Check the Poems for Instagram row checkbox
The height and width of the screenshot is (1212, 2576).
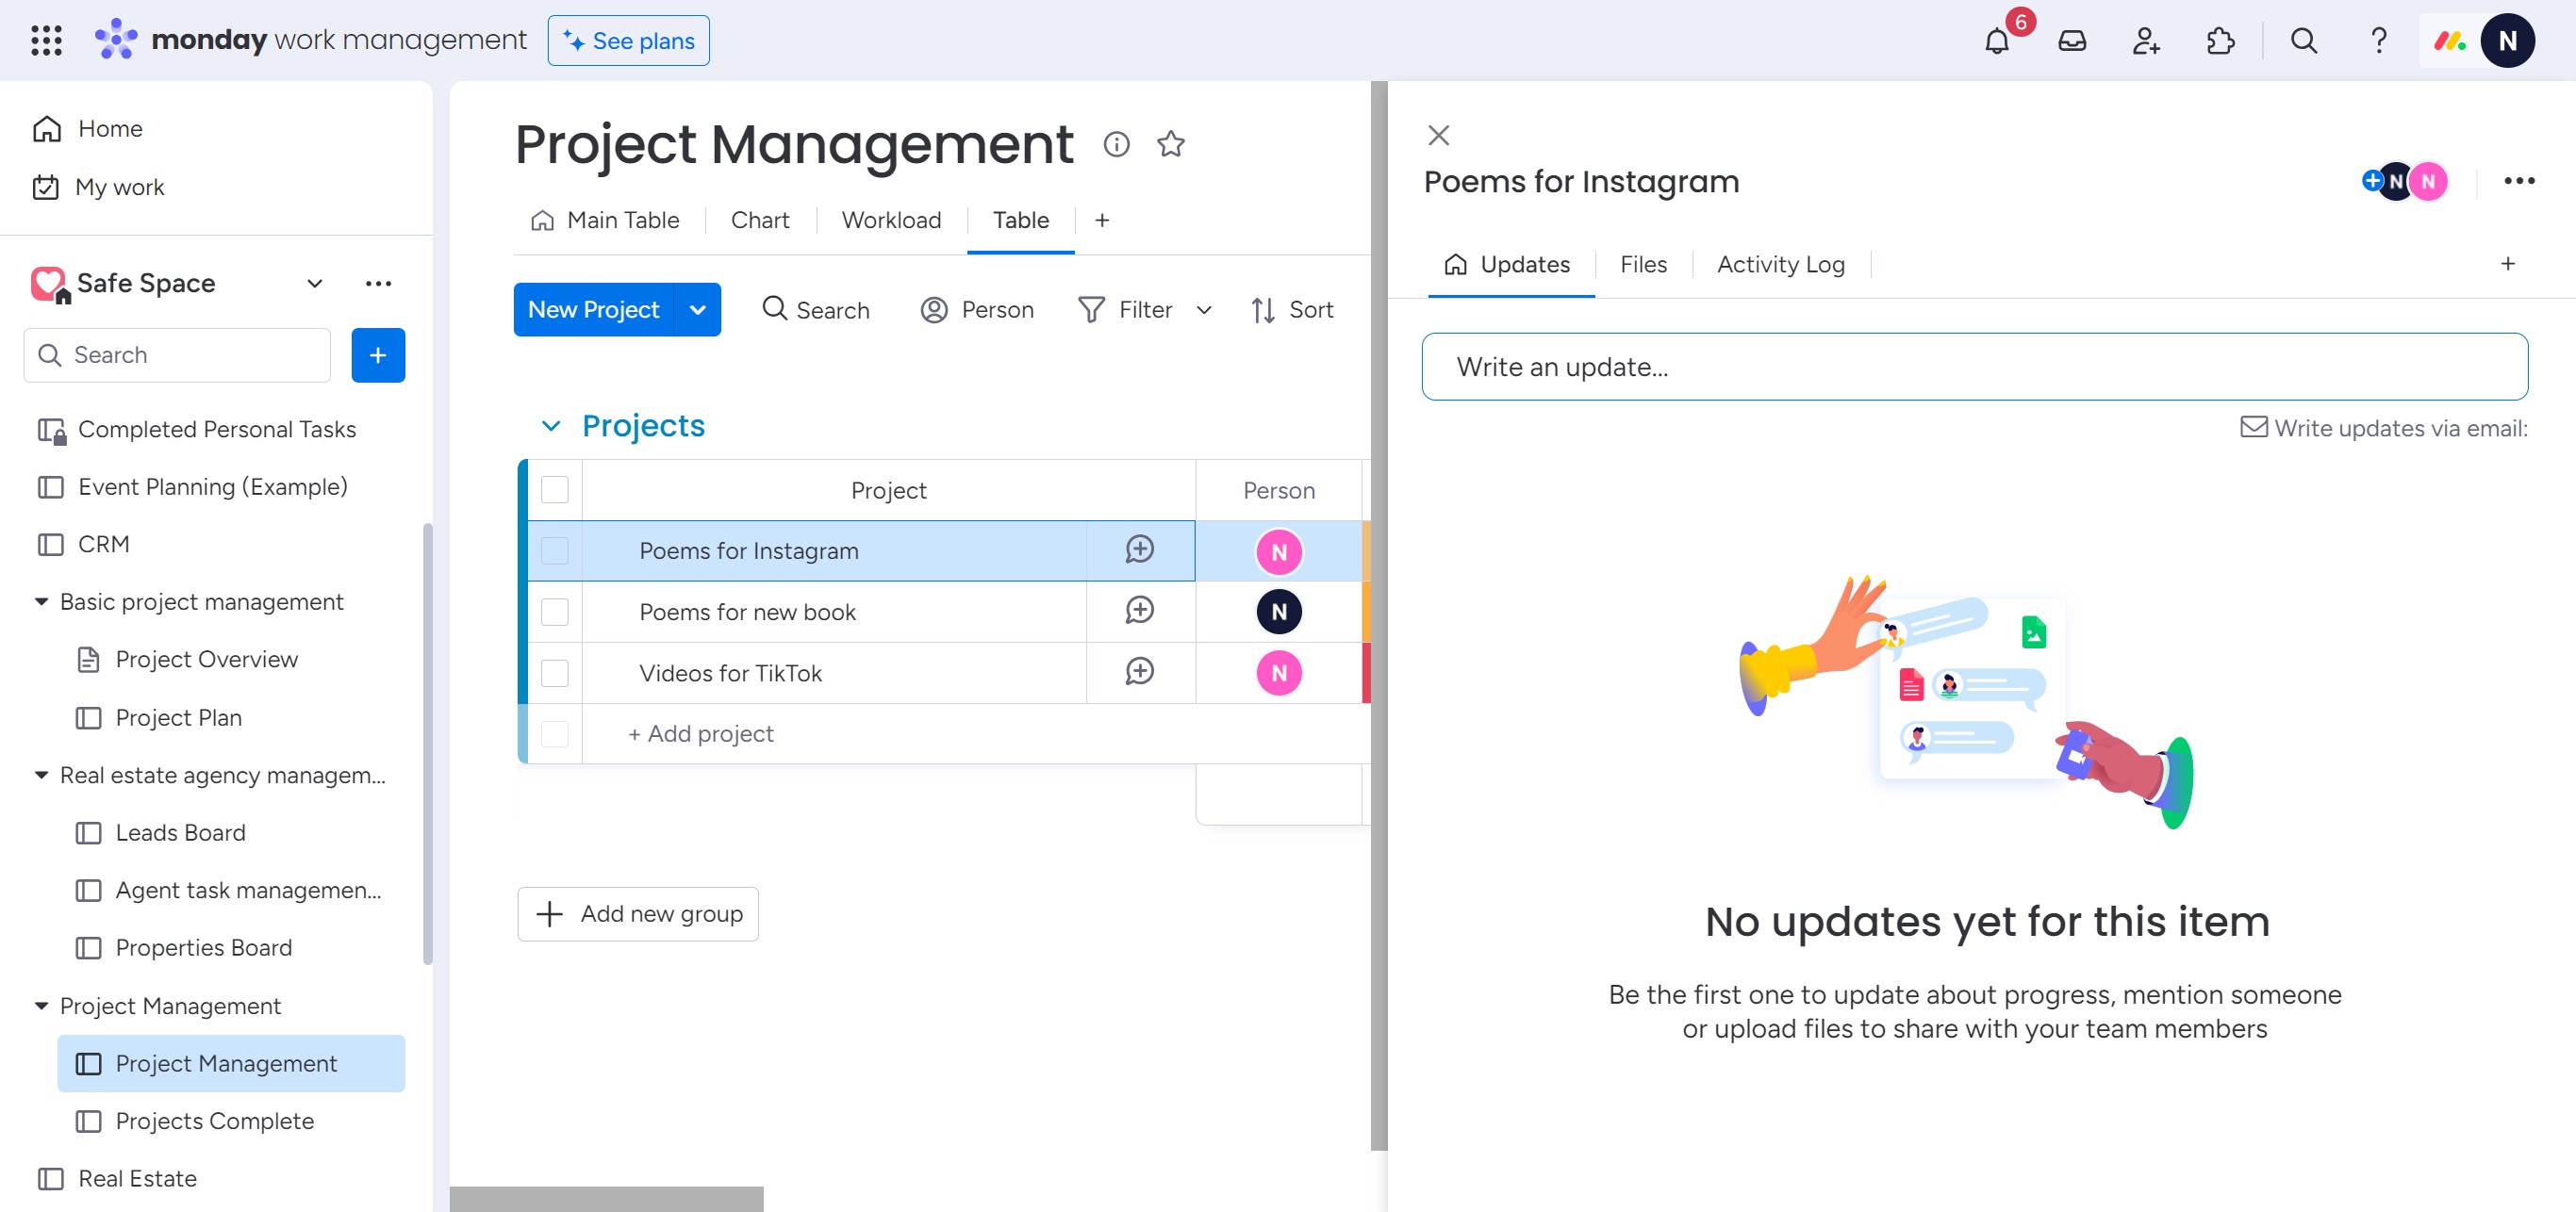(x=554, y=550)
